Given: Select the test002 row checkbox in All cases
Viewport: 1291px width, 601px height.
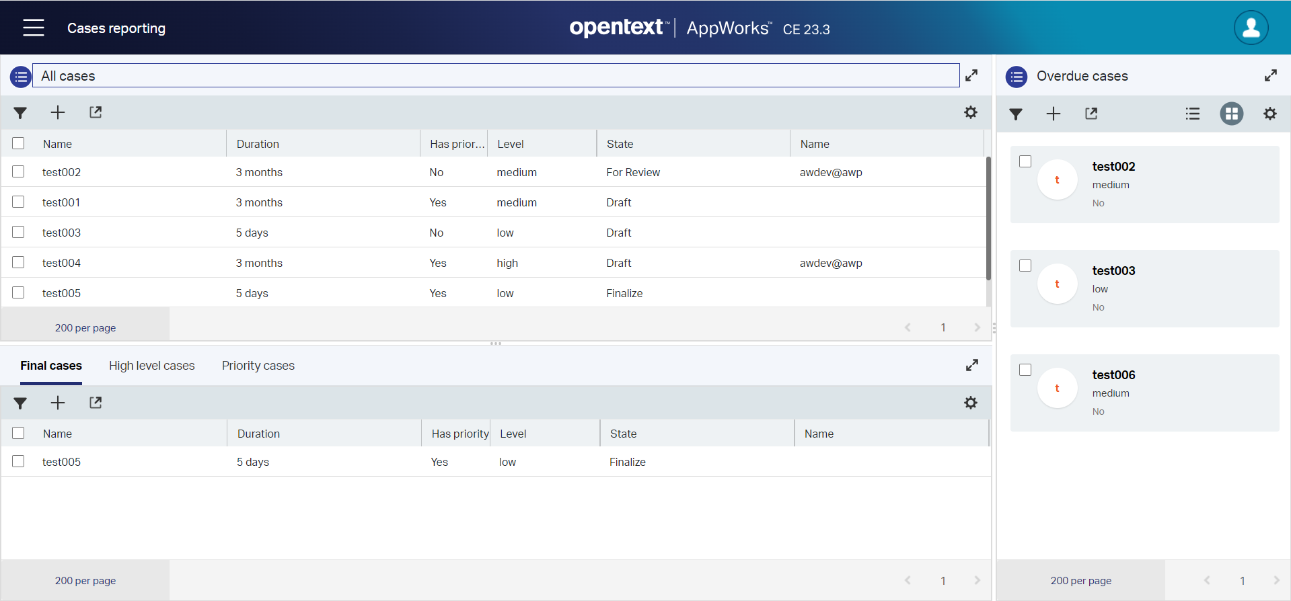Looking at the screenshot, I should point(18,171).
